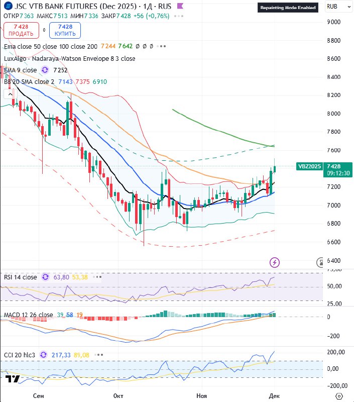Collapse the indicator legend with arrow
Screen dimensions: 354x402
[9, 93]
